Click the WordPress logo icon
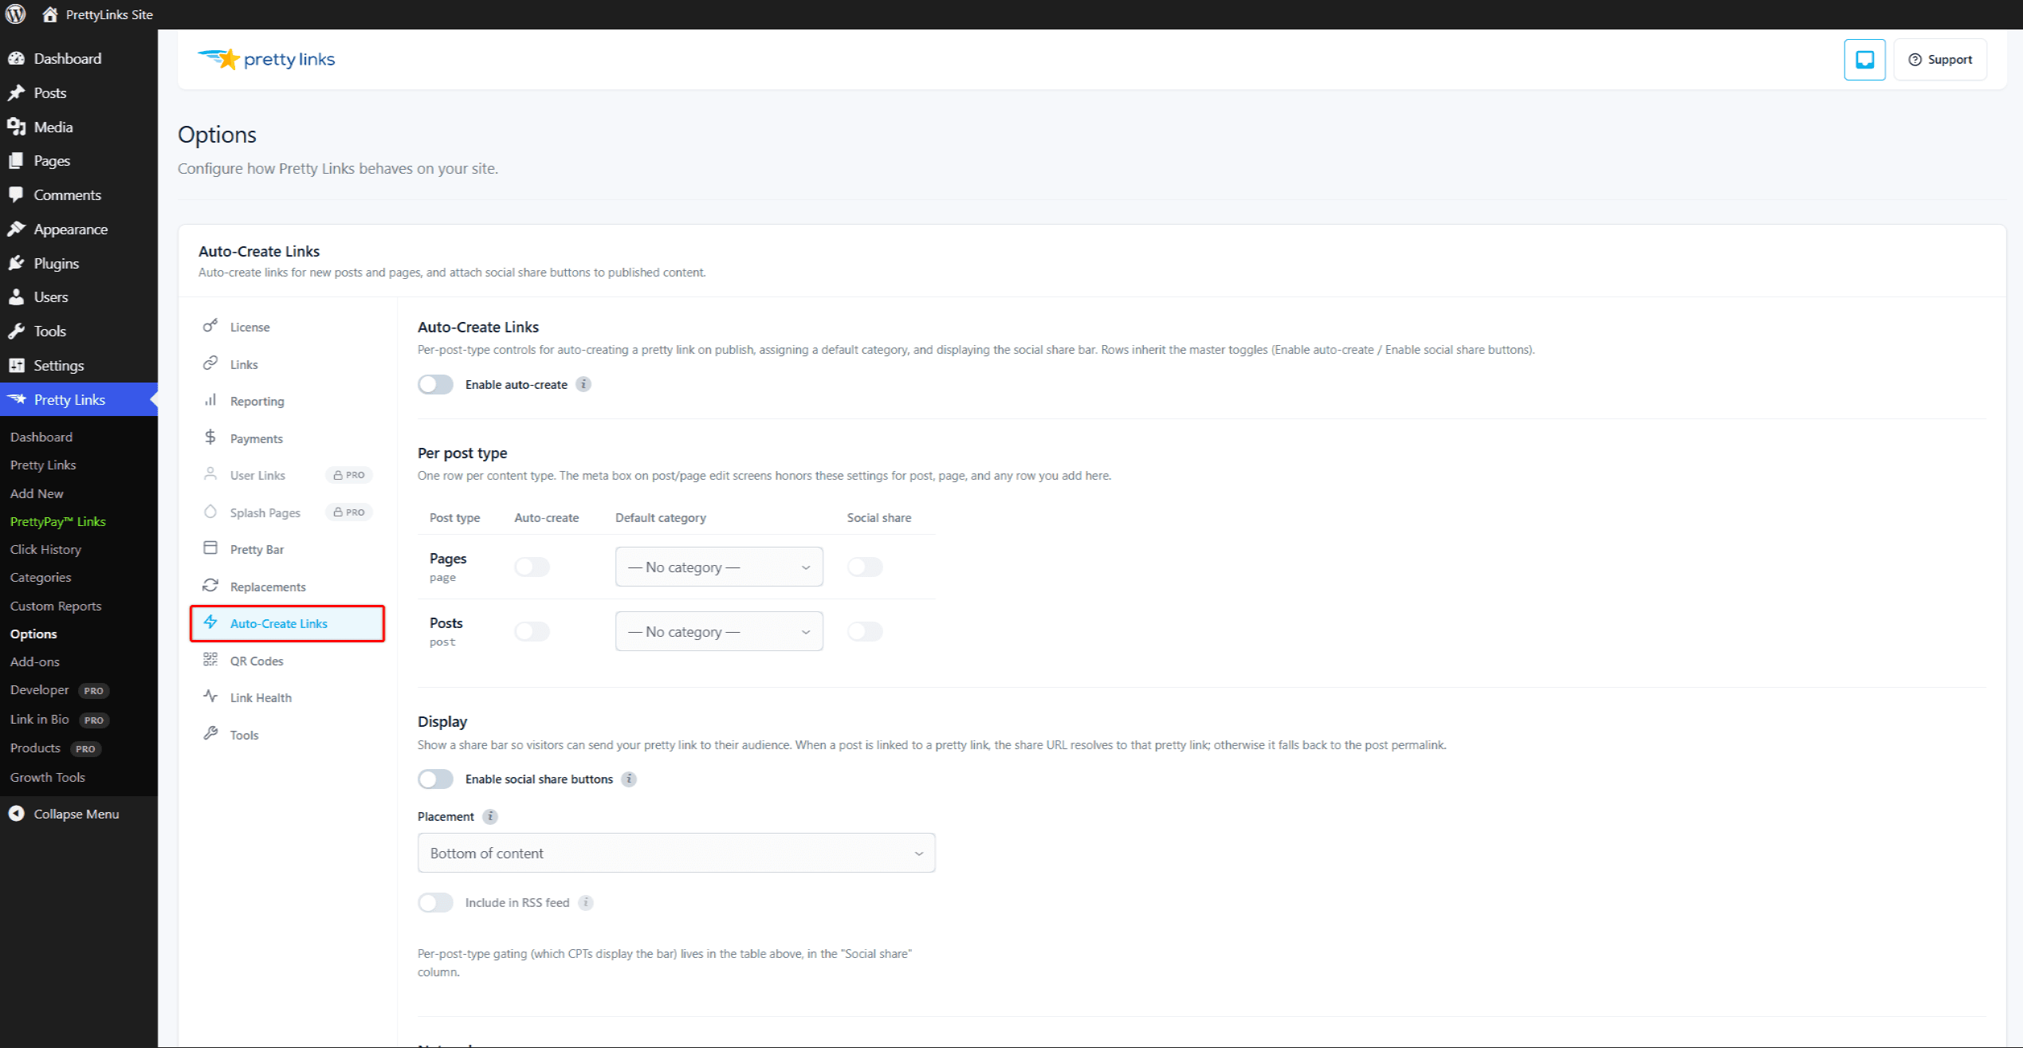The height and width of the screenshot is (1048, 2023). pos(16,14)
